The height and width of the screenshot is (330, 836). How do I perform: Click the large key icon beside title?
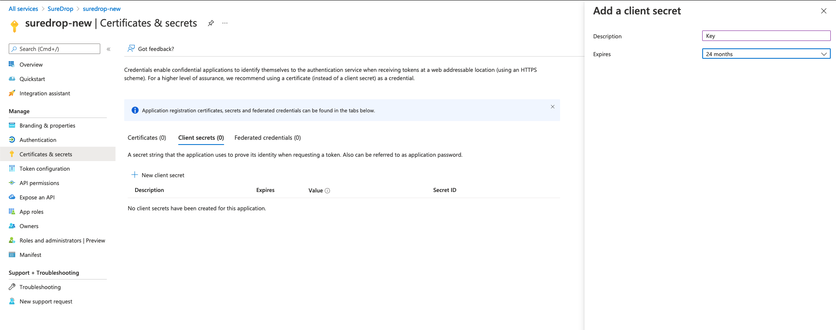[x=14, y=26]
